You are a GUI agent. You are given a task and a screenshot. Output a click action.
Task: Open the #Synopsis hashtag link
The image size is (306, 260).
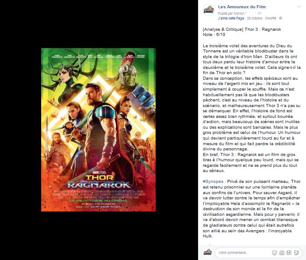coord(213,182)
